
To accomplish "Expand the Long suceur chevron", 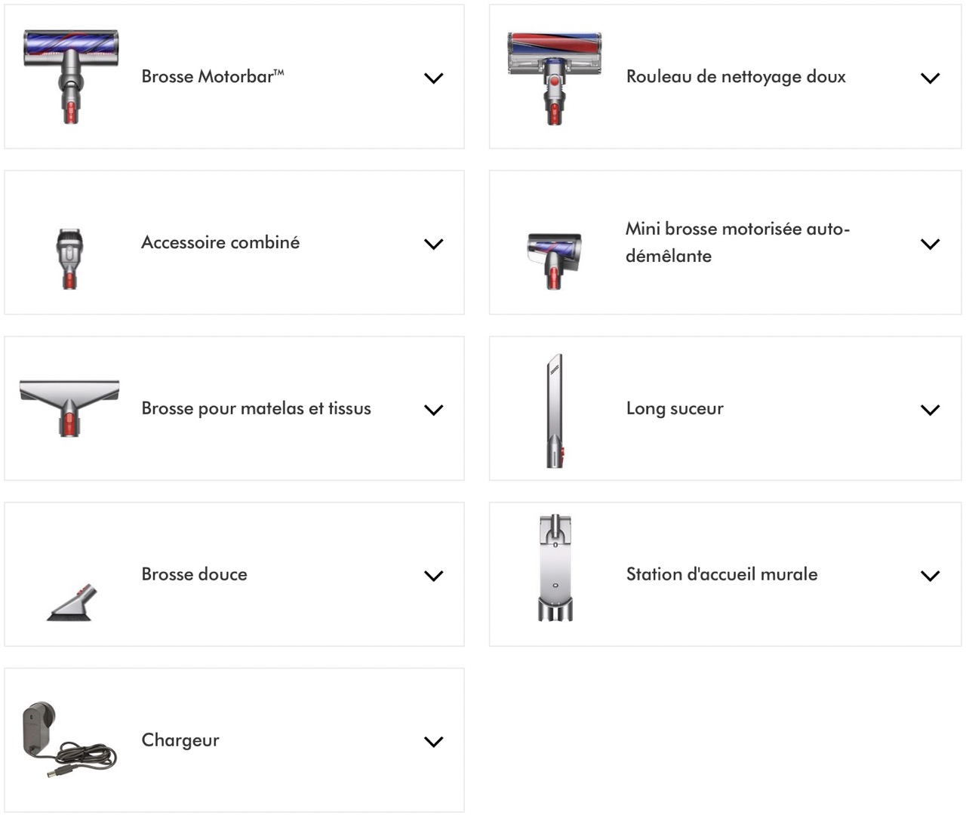I will 931,410.
